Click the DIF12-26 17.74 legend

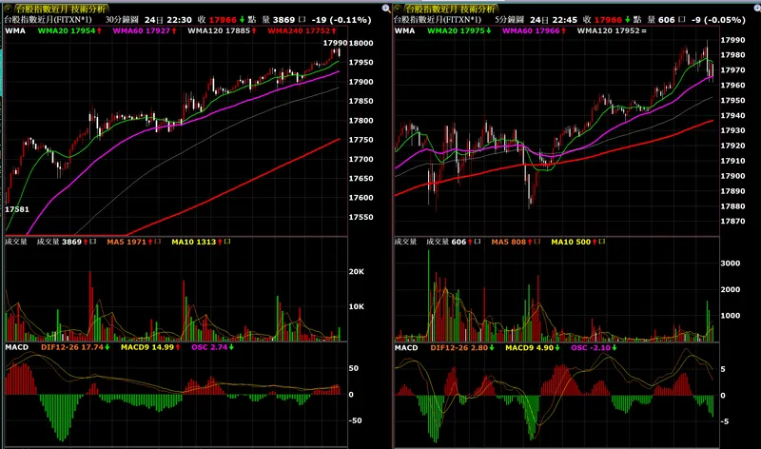[x=75, y=347]
